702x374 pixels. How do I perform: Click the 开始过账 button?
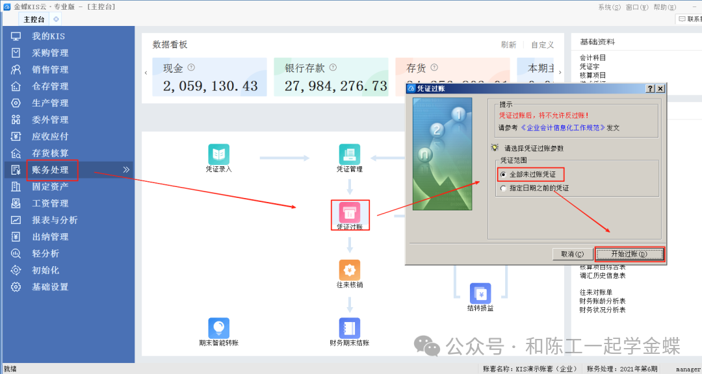(629, 254)
